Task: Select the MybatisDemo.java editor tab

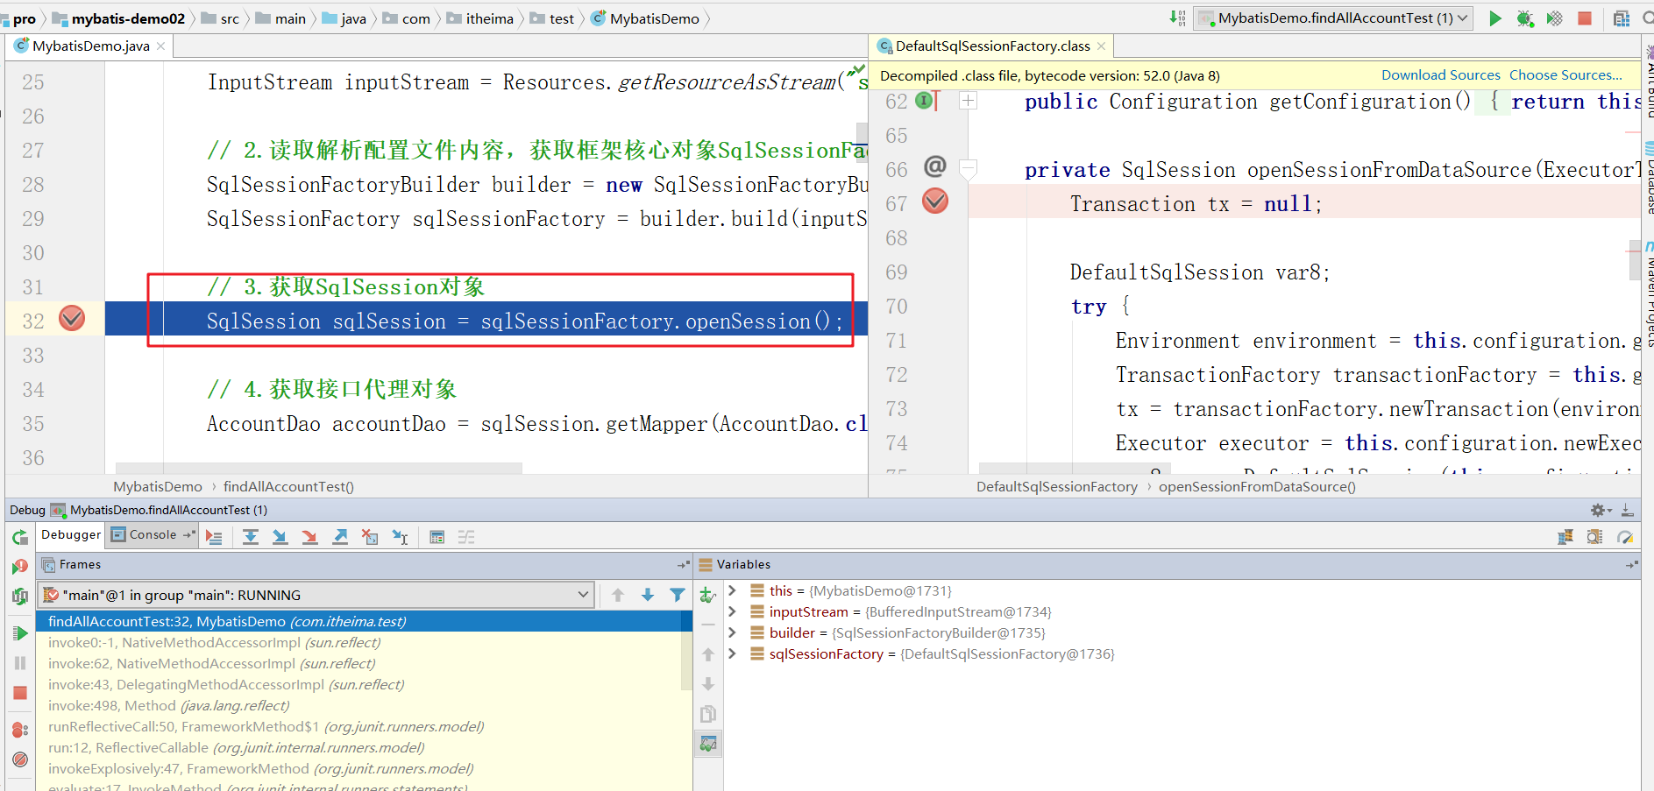Action: click(91, 46)
